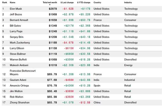Image resolution: width=162 pixels, height=106 pixels.
Task: Click Larry Ellison's $115B net worth
Action: coord(53,48)
